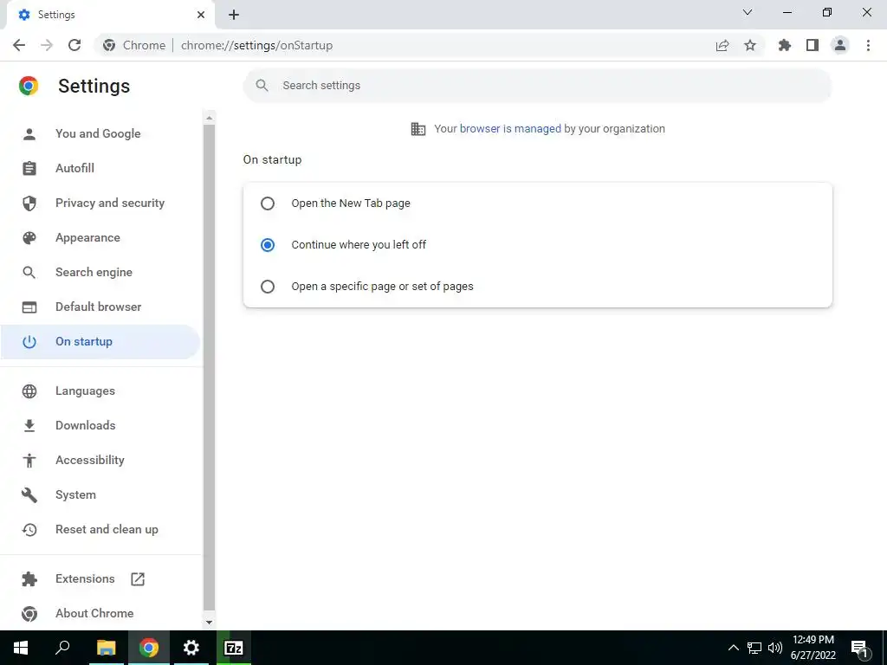Open the tab search chevron
The height and width of the screenshot is (665, 887).
(x=748, y=12)
